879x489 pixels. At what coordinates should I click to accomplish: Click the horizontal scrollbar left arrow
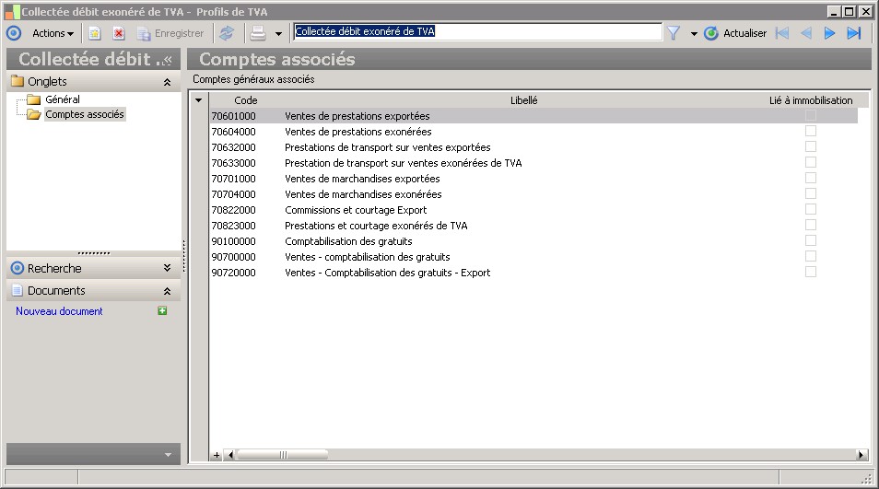[x=229, y=455]
